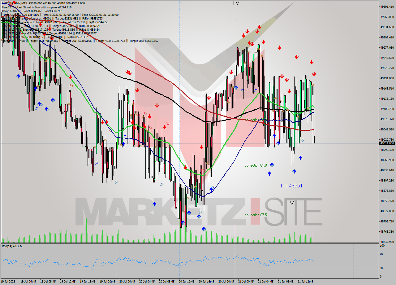Image resolution: width=396 pixels, height=285 pixels.
Task: Click the 21 Jul 00:45 time label
Action: pos(246,282)
